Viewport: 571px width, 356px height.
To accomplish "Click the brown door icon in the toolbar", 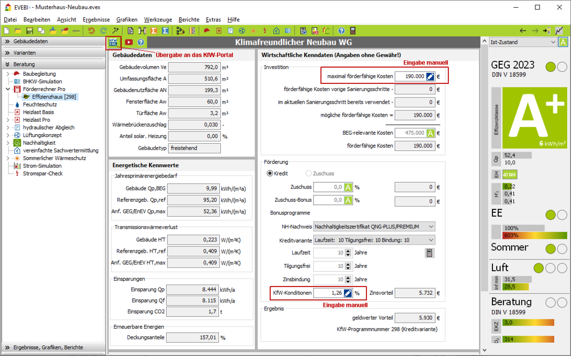I will tap(353, 30).
